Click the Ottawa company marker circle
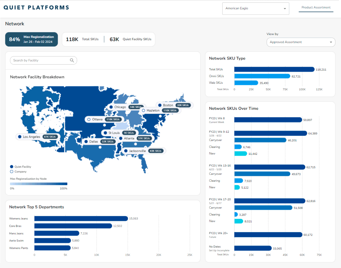341x268 pixels. [x=89, y=119]
